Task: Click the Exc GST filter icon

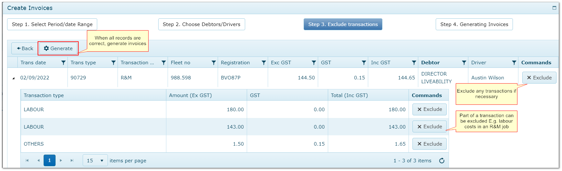Action: pos(314,63)
